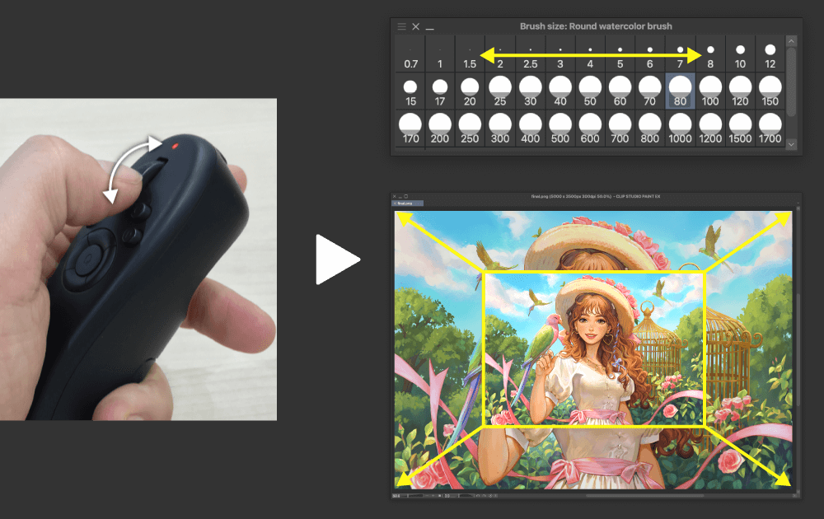Click the currently highlighted brush size 80
This screenshot has width=824, height=519.
(x=680, y=89)
